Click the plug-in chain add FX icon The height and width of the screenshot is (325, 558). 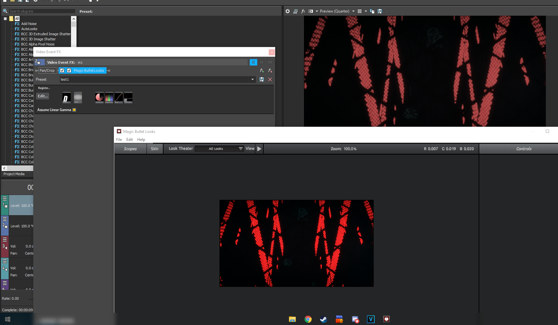click(262, 70)
